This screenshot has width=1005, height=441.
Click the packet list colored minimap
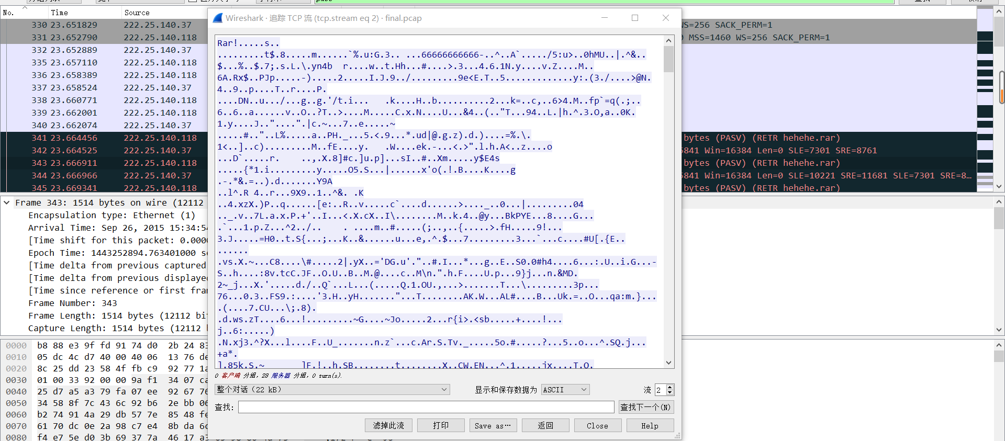click(x=985, y=99)
